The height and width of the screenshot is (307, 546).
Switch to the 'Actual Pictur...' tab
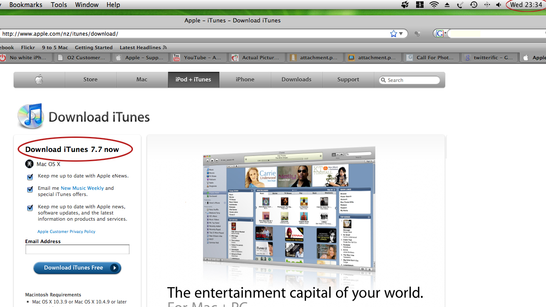point(257,58)
